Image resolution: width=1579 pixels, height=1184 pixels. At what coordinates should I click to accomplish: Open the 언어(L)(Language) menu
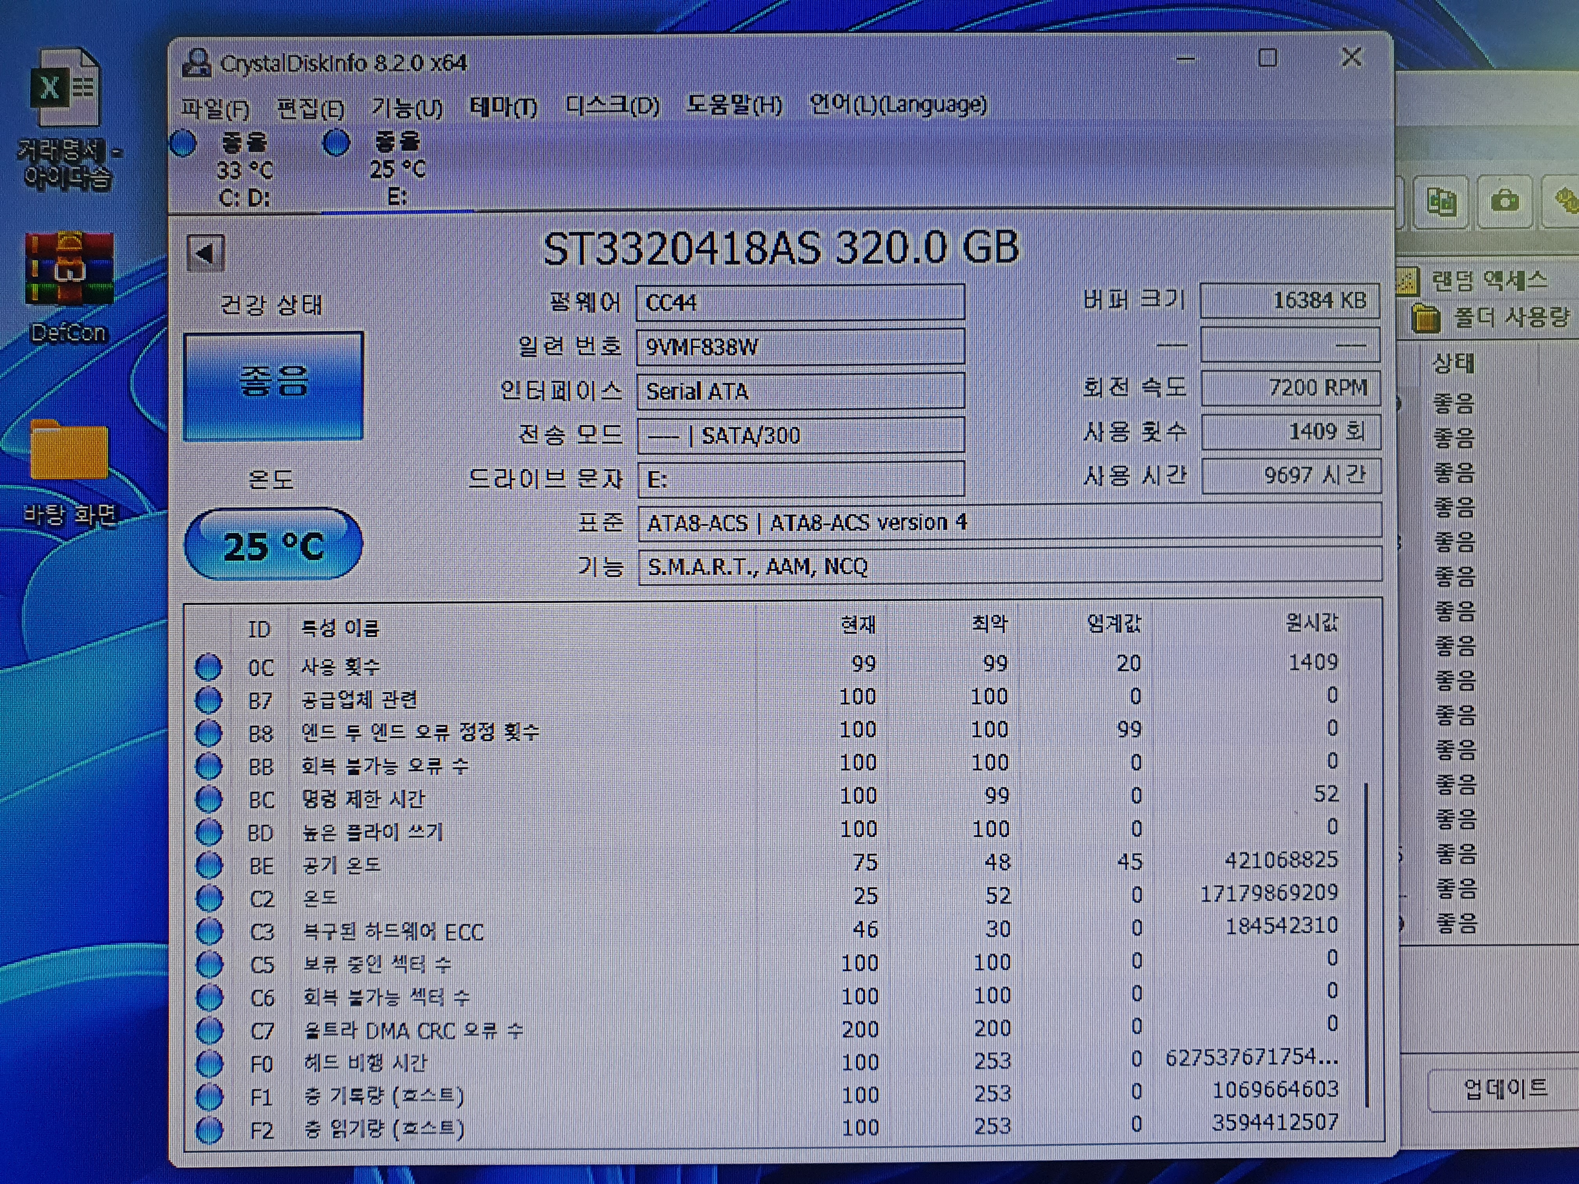[898, 105]
